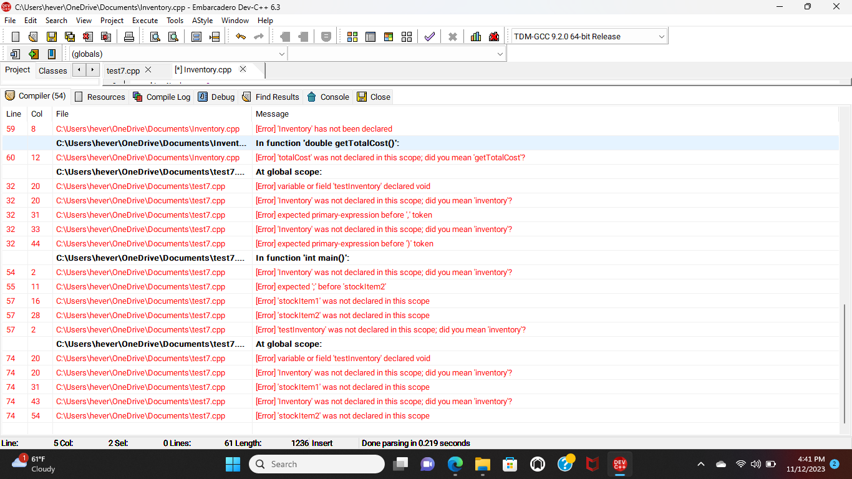
Task: Open the Execute menu
Action: click(145, 20)
